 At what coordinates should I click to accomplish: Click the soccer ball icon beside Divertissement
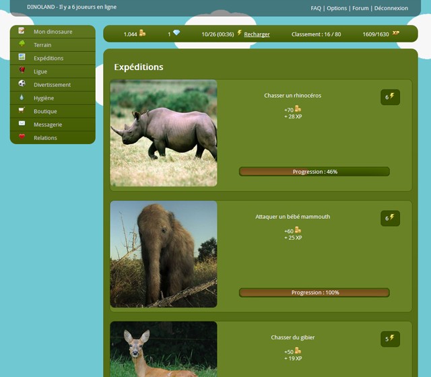pos(22,83)
